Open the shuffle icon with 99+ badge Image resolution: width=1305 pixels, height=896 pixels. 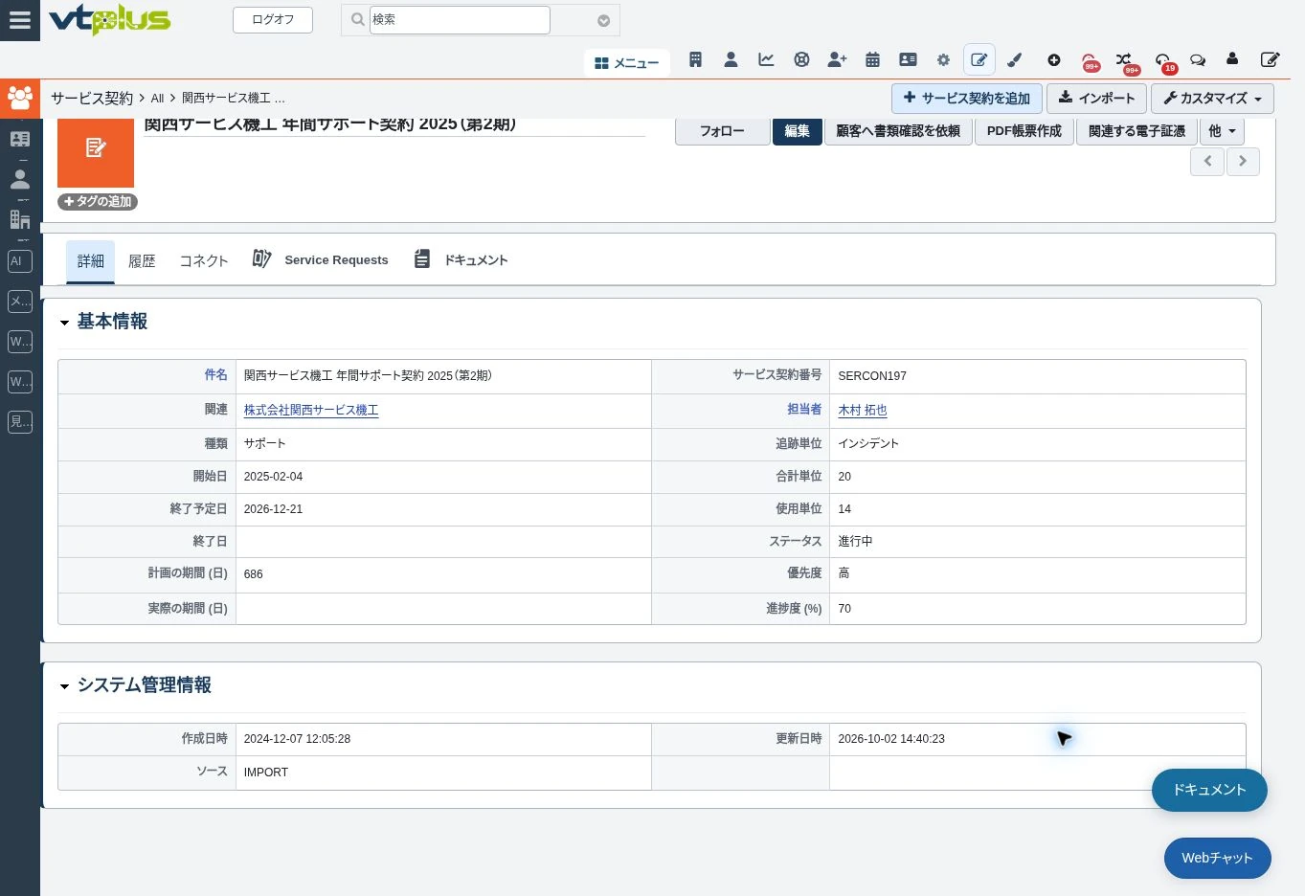[1125, 61]
